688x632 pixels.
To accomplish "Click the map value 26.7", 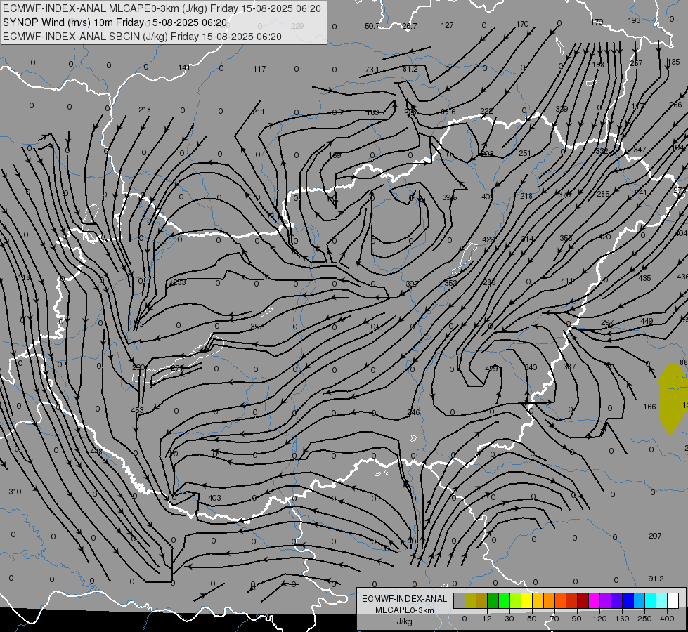I will pyautogui.click(x=410, y=26).
